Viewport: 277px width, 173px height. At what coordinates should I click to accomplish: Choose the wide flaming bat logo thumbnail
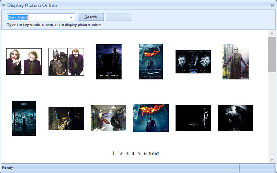151,118
